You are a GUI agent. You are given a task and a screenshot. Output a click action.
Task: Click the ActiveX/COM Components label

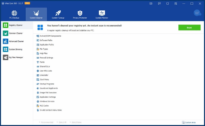pos(50,36)
